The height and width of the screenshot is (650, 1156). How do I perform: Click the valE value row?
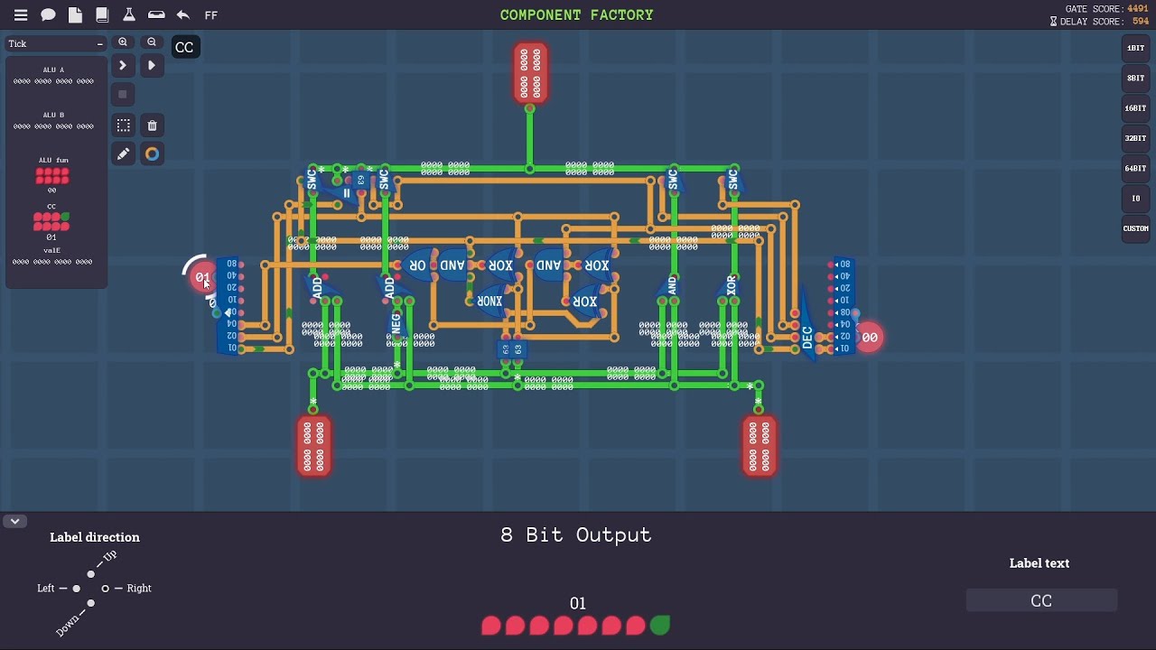[x=52, y=262]
